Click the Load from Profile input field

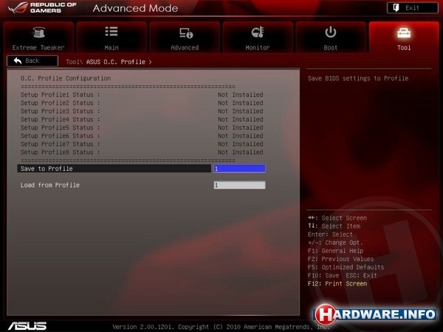[x=239, y=185]
